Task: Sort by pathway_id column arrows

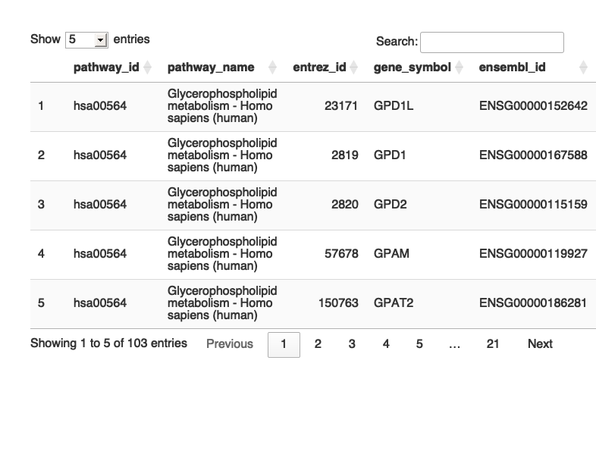Action: point(147,67)
